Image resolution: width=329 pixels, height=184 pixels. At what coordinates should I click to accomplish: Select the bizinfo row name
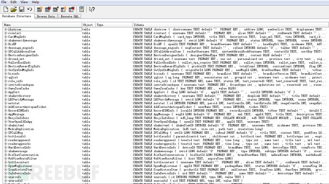click(x=14, y=74)
